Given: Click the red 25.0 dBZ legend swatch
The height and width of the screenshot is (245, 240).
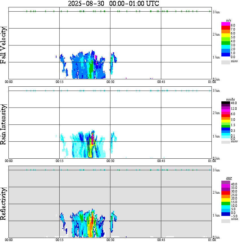Looking at the screenshot, I should click(x=226, y=193).
